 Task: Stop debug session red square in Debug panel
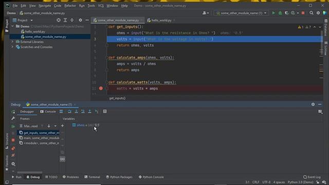(13, 140)
